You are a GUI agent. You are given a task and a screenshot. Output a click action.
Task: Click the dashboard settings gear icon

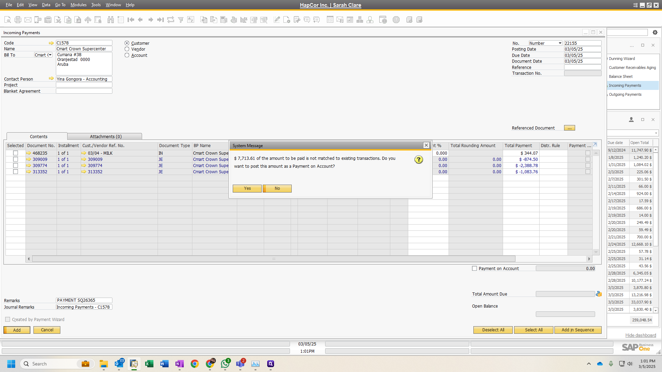655,32
